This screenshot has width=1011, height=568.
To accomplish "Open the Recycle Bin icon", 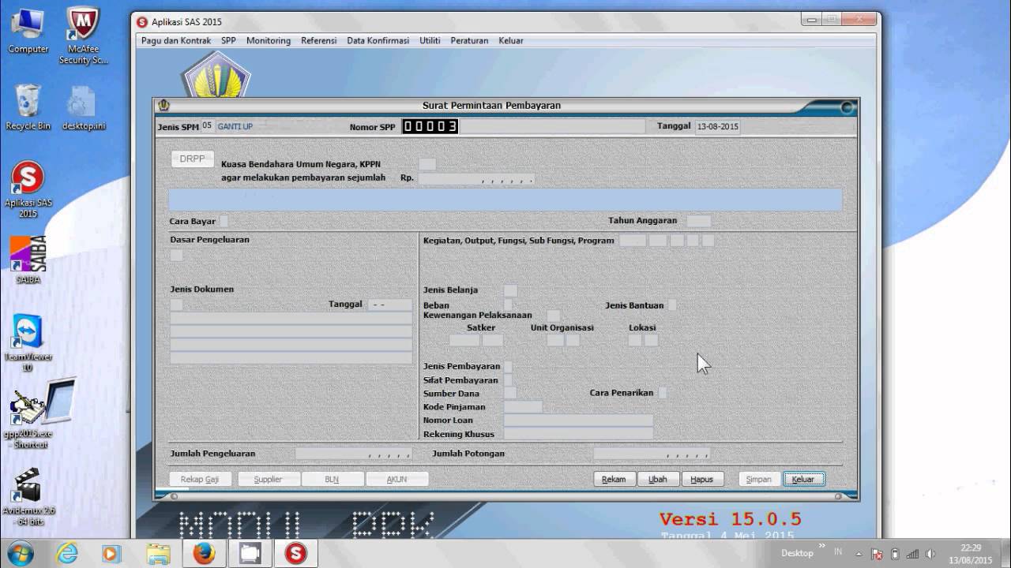I will tap(28, 107).
